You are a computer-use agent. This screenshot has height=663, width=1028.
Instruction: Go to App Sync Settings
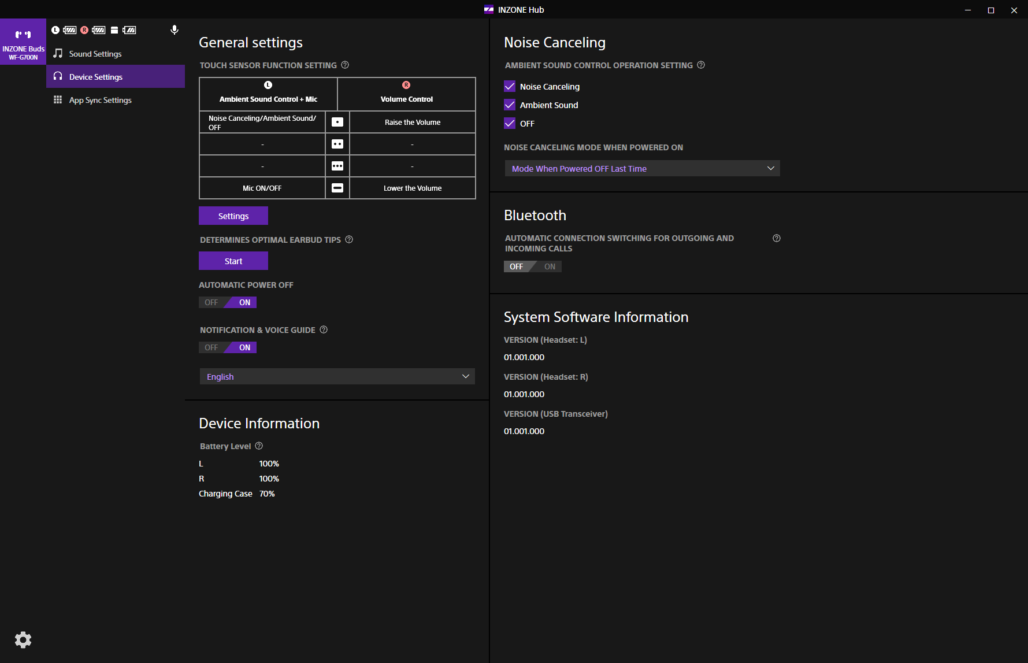coord(100,100)
